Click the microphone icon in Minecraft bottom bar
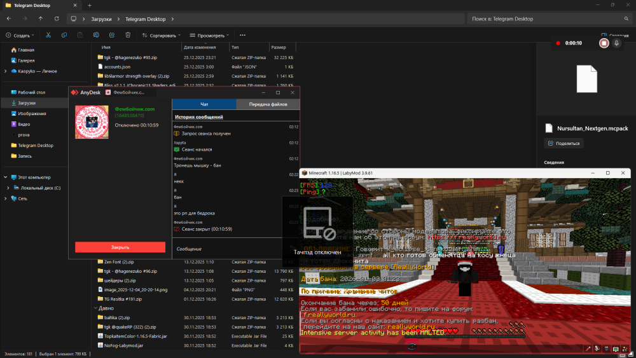Screen dimensions: 636x358 [x=597, y=348]
